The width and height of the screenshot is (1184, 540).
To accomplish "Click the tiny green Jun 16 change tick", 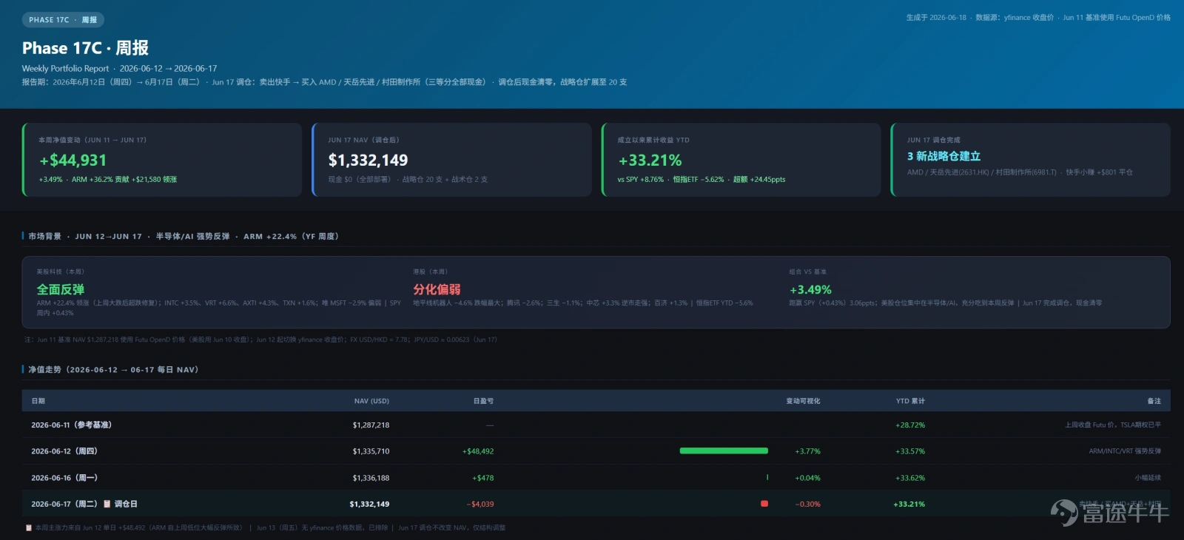I will [x=767, y=477].
